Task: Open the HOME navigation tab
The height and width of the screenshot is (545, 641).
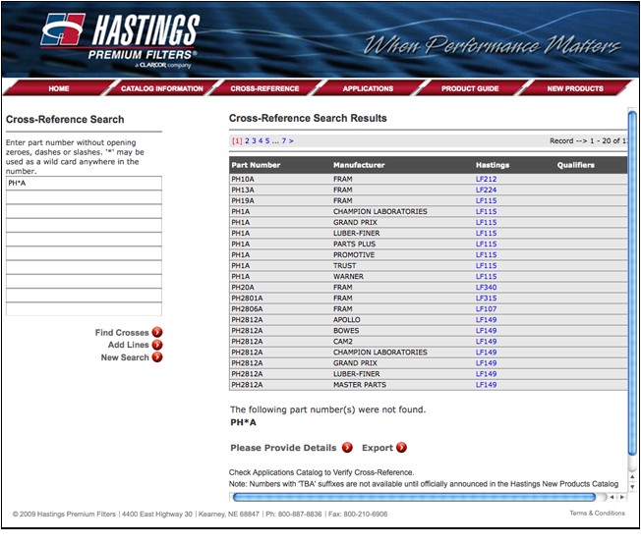Action: pyautogui.click(x=59, y=88)
